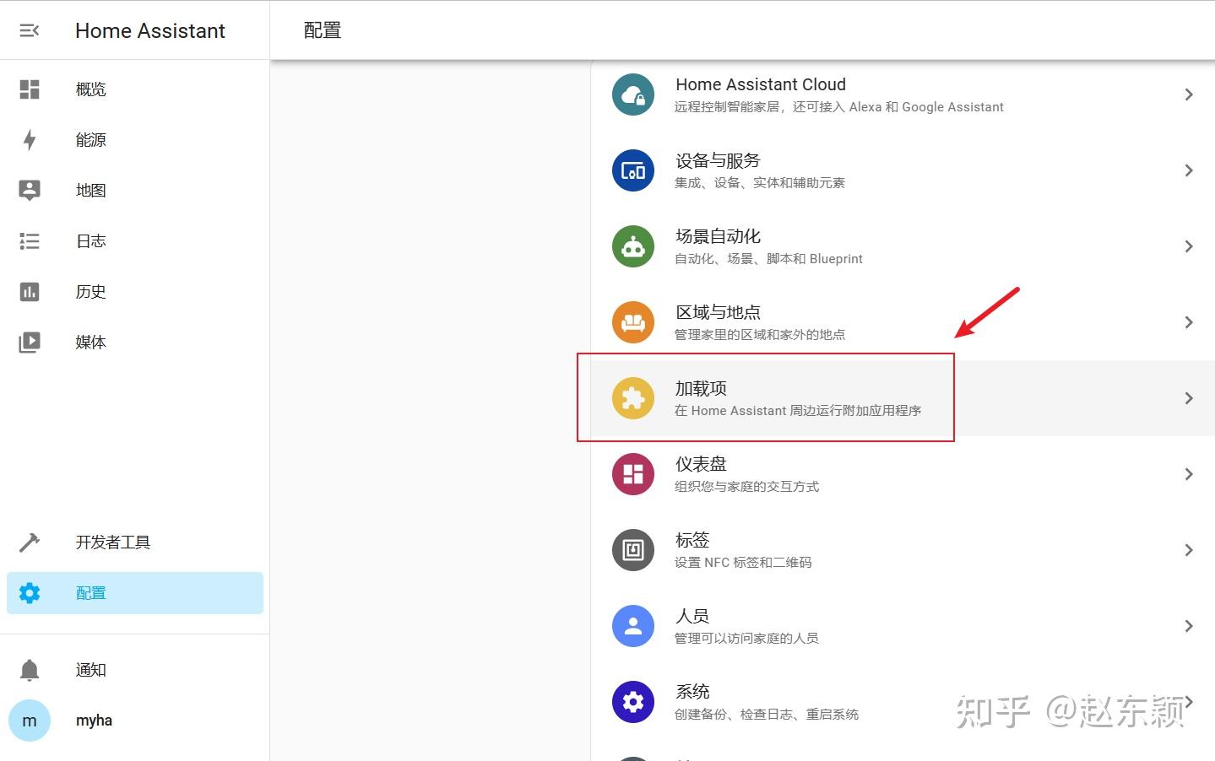Collapse the sidebar with the hamburger toggle
The width and height of the screenshot is (1215, 761).
coord(30,30)
